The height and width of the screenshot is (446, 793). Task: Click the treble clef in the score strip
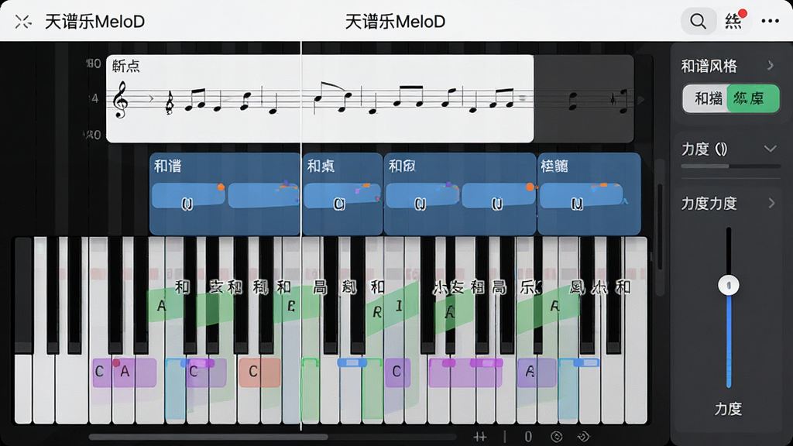[120, 100]
